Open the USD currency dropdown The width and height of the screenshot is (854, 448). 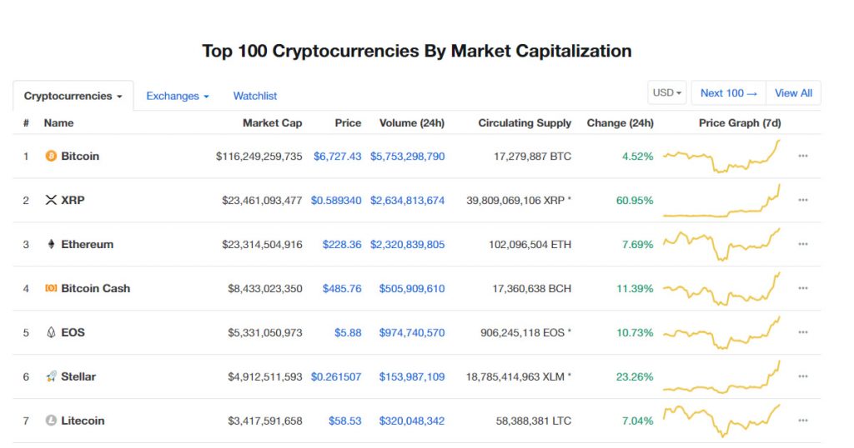666,93
